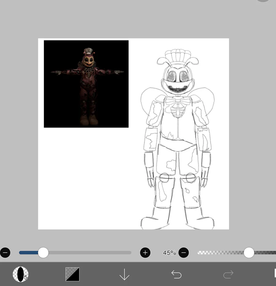Undo the last stroke with the undo arrow

tap(176, 274)
